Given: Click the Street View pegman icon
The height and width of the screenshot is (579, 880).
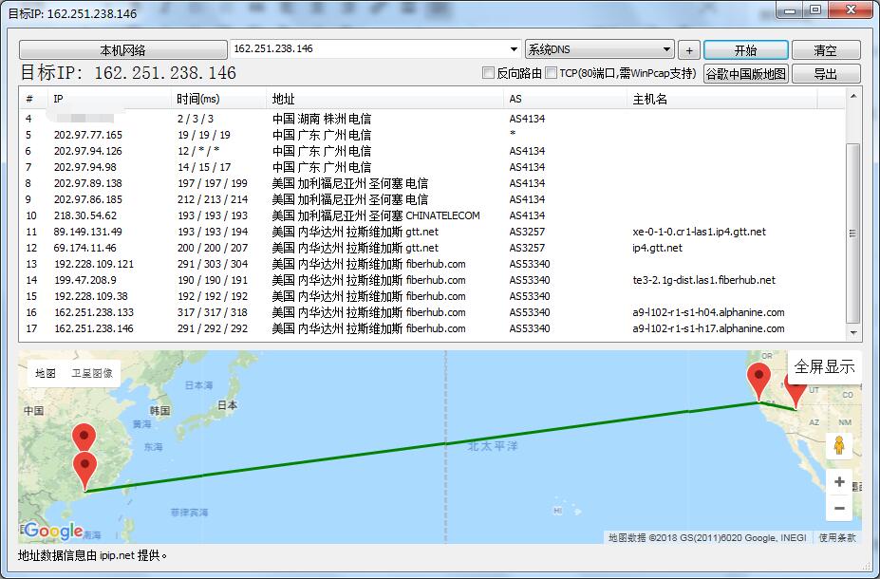Looking at the screenshot, I should tap(838, 445).
